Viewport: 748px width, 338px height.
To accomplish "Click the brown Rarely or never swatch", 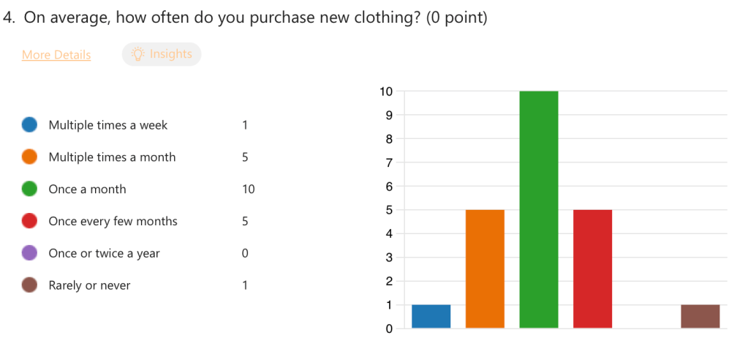I will (30, 285).
